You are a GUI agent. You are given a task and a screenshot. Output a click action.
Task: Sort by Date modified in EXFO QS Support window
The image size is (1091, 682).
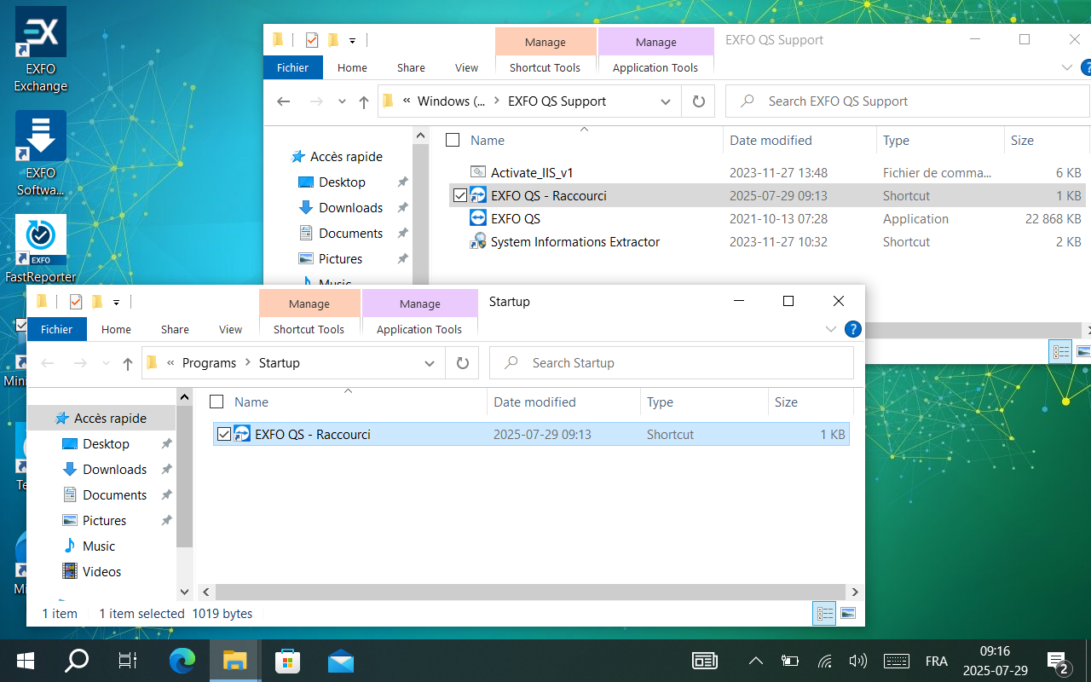tap(771, 141)
